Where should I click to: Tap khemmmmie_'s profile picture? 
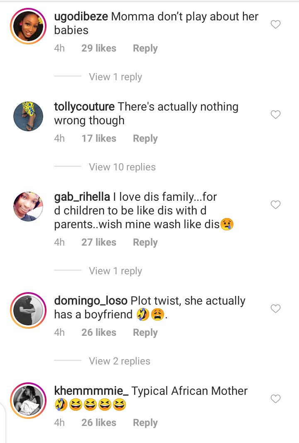(28, 400)
